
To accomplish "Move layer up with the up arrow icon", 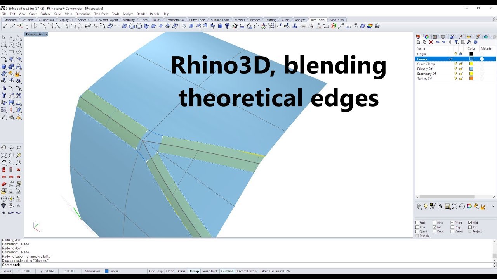I will 437,42.
